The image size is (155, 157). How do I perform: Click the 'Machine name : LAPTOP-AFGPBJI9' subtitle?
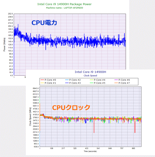click(65, 8)
